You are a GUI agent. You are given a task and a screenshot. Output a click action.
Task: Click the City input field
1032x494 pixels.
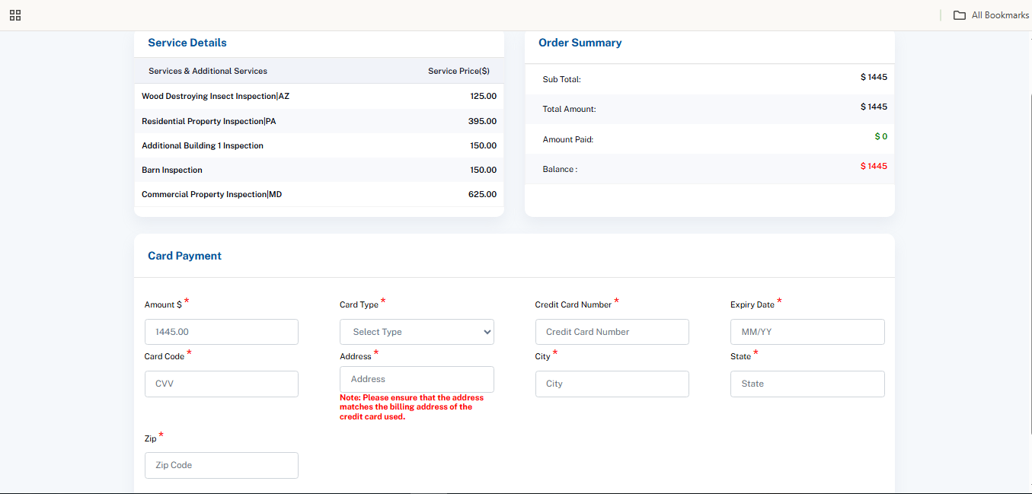pyautogui.click(x=612, y=384)
